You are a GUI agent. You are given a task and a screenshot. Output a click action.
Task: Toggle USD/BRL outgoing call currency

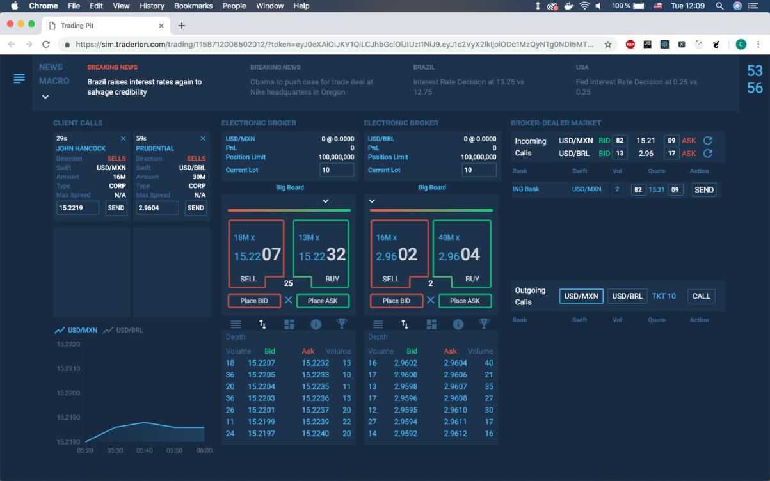tap(627, 296)
